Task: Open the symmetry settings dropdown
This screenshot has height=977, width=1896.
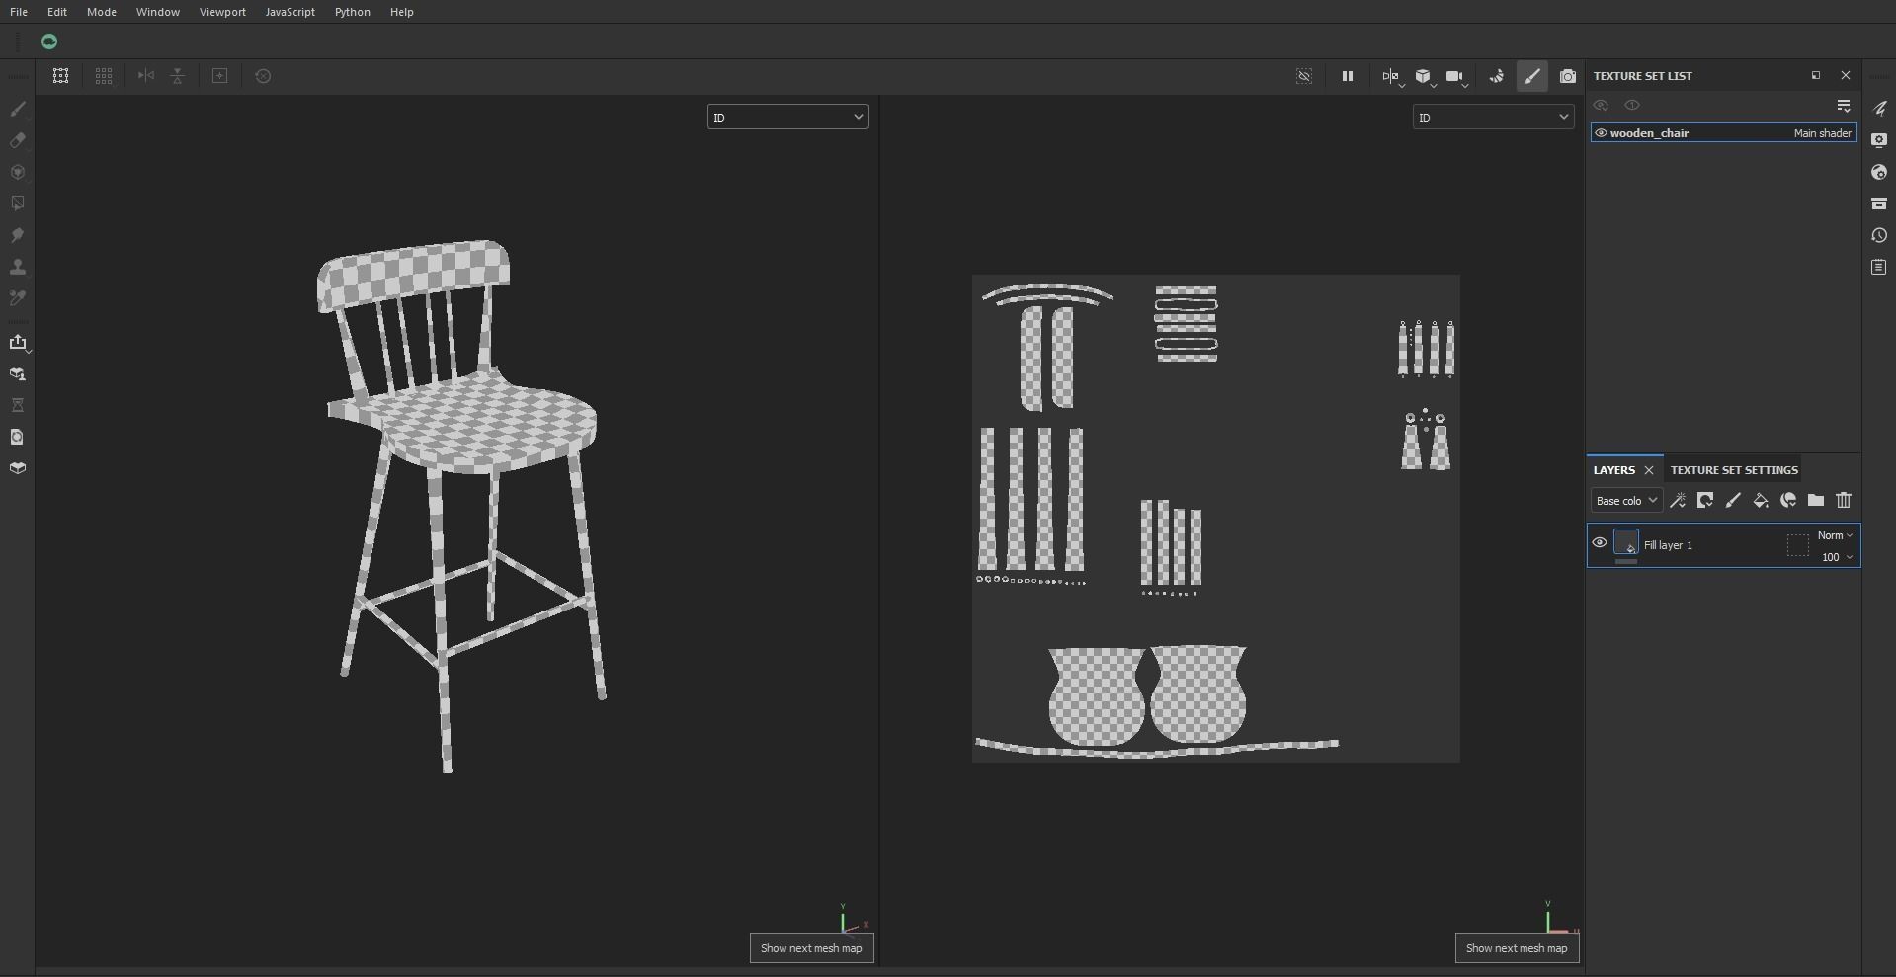Action: pos(1392,77)
